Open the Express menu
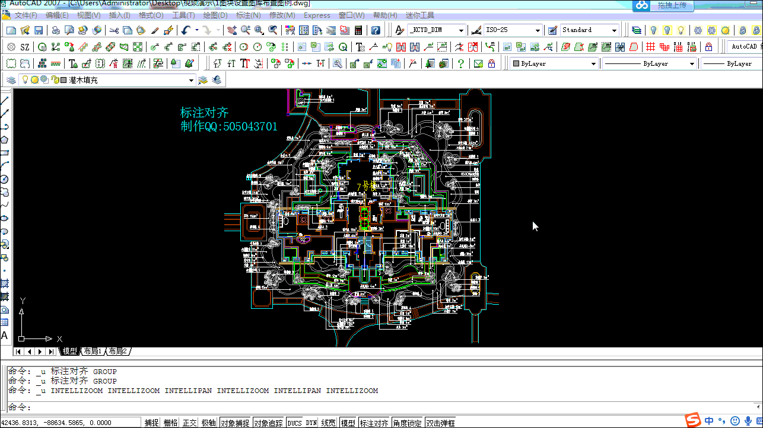763x428 pixels. [x=317, y=15]
